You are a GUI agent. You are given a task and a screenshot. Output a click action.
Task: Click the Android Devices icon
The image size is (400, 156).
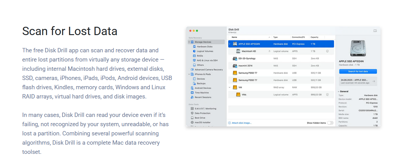(x=192, y=88)
